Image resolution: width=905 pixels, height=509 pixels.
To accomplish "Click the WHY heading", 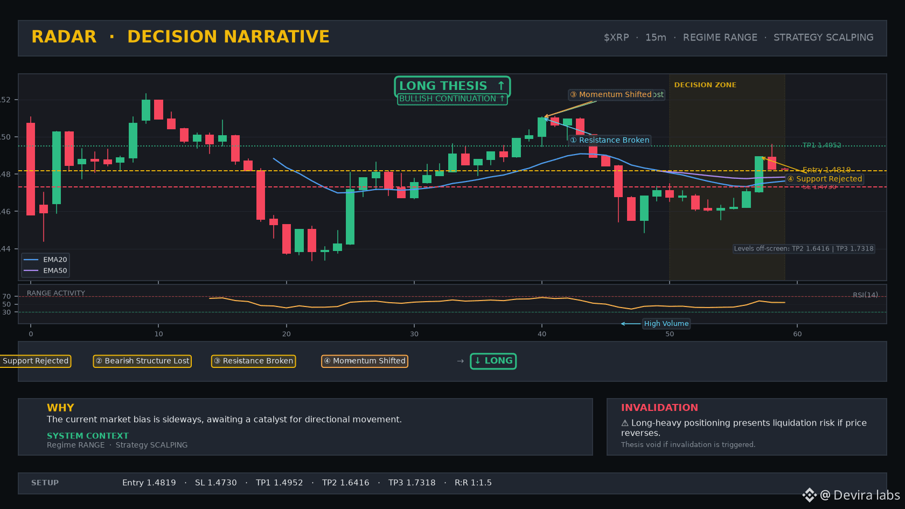I will (60, 408).
